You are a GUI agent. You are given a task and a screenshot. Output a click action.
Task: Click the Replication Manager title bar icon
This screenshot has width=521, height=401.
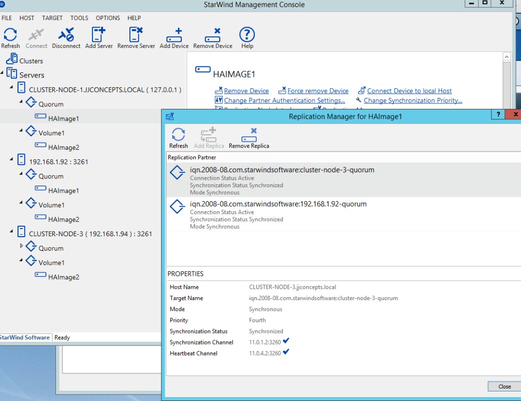[170, 116]
